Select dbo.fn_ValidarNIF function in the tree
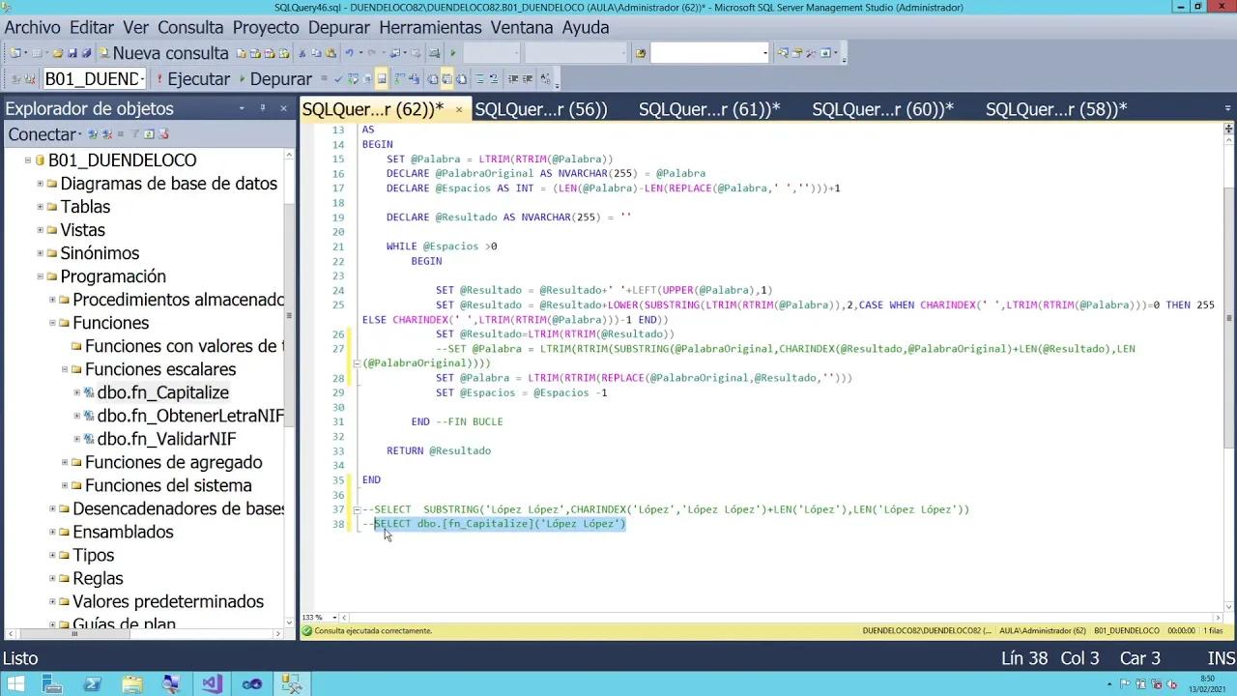This screenshot has width=1237, height=696. coord(166,439)
